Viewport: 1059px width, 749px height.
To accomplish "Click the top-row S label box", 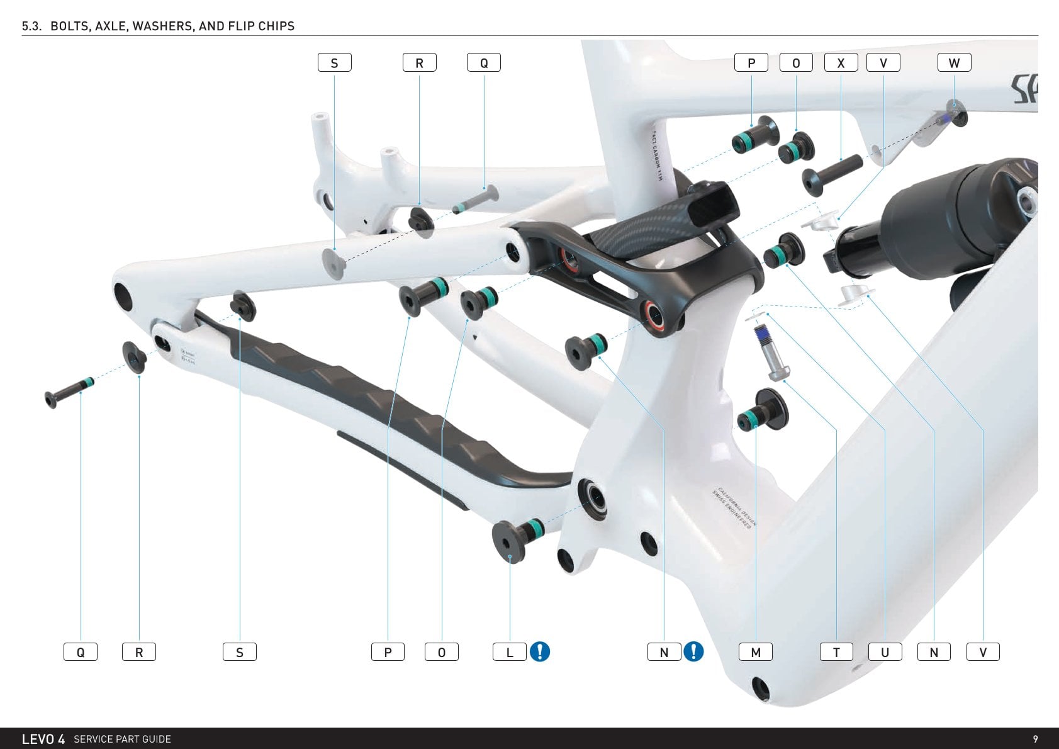I will [334, 63].
